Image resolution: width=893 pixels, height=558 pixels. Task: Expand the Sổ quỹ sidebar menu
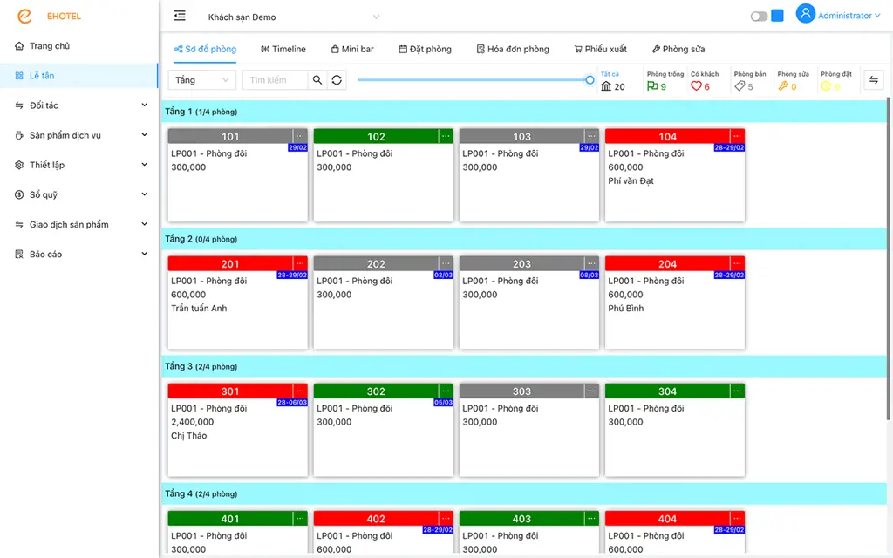point(79,194)
